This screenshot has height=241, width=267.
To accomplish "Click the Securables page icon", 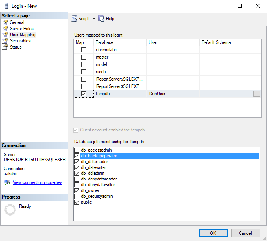I will pyautogui.click(x=5, y=41).
